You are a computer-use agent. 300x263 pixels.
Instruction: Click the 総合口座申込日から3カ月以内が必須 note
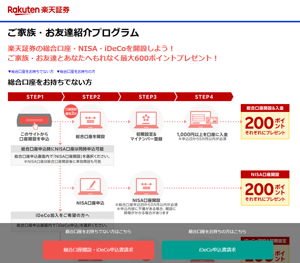(146, 205)
